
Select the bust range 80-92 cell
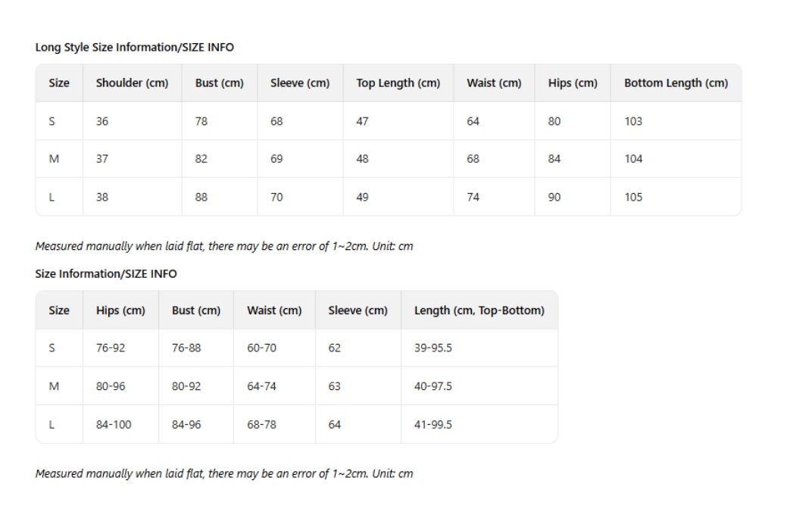point(186,386)
